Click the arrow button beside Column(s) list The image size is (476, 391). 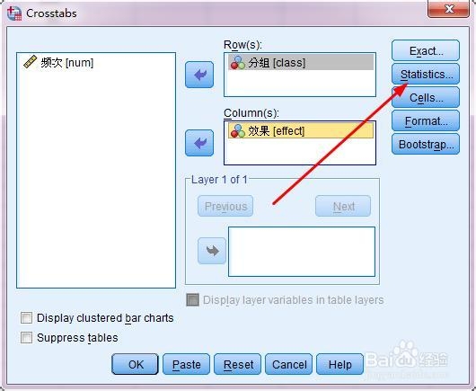[x=199, y=143]
